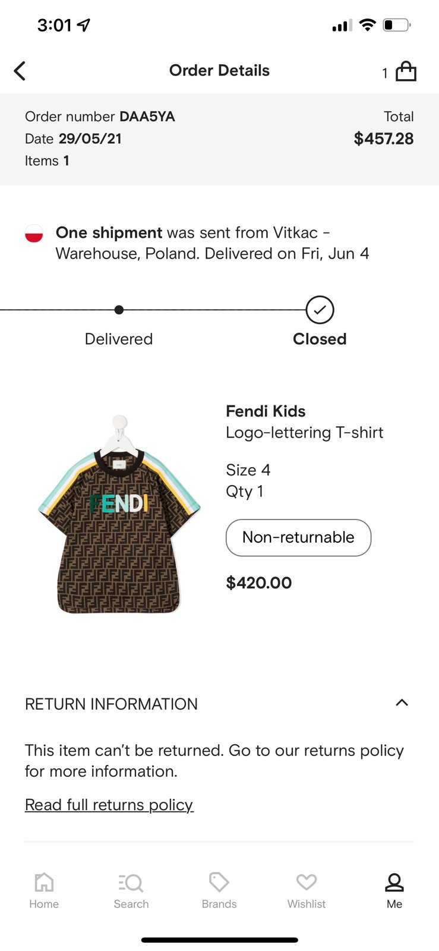439x951 pixels.
Task: Collapse the Return Information section chevron
Action: tap(402, 703)
